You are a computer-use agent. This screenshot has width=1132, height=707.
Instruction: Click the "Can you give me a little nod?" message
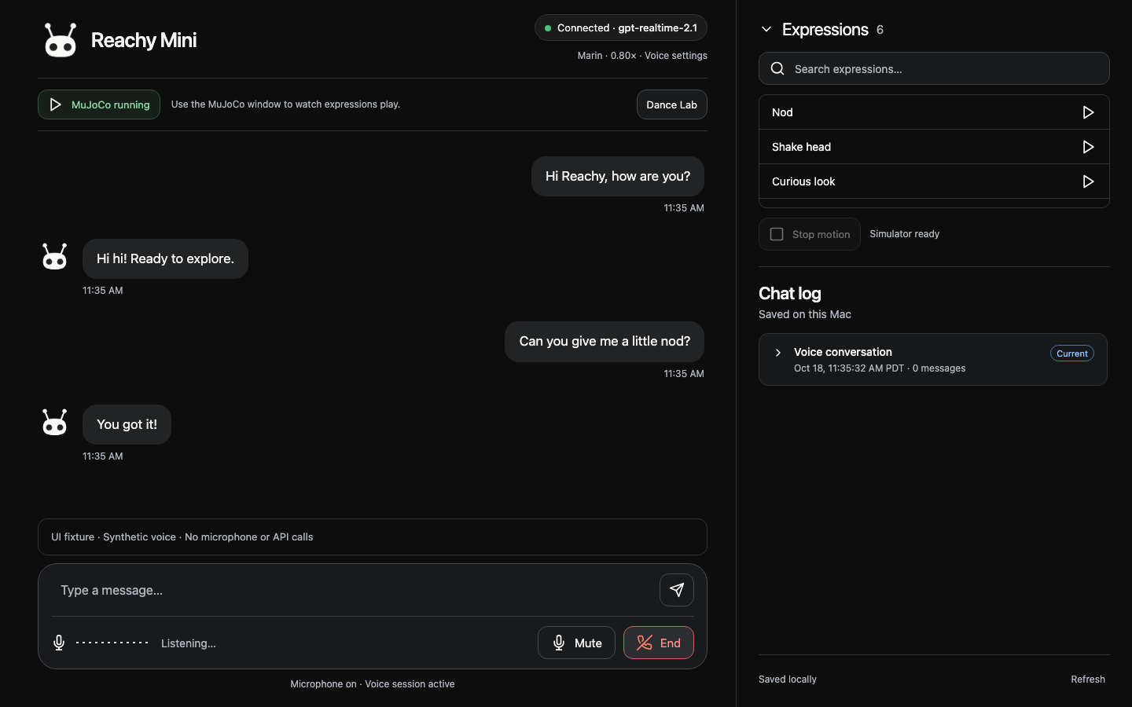(605, 342)
